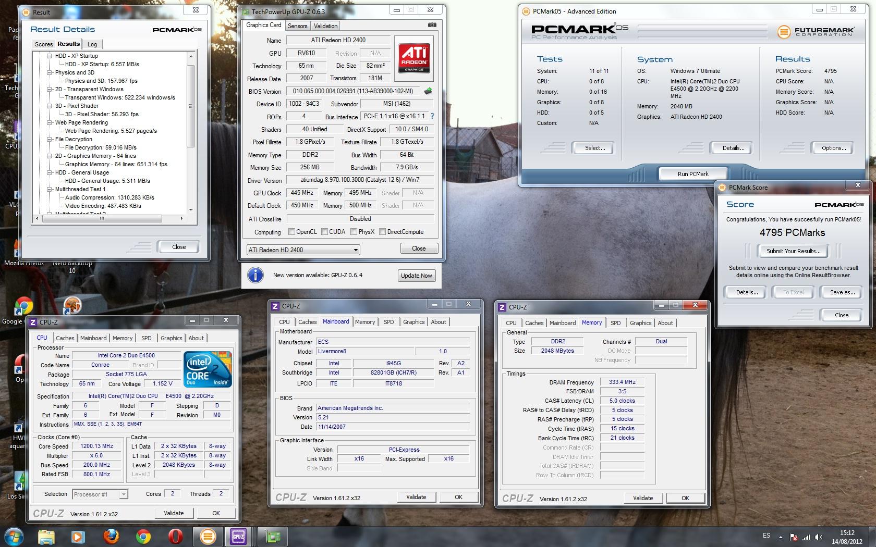Click Select button under Tests

(x=594, y=148)
